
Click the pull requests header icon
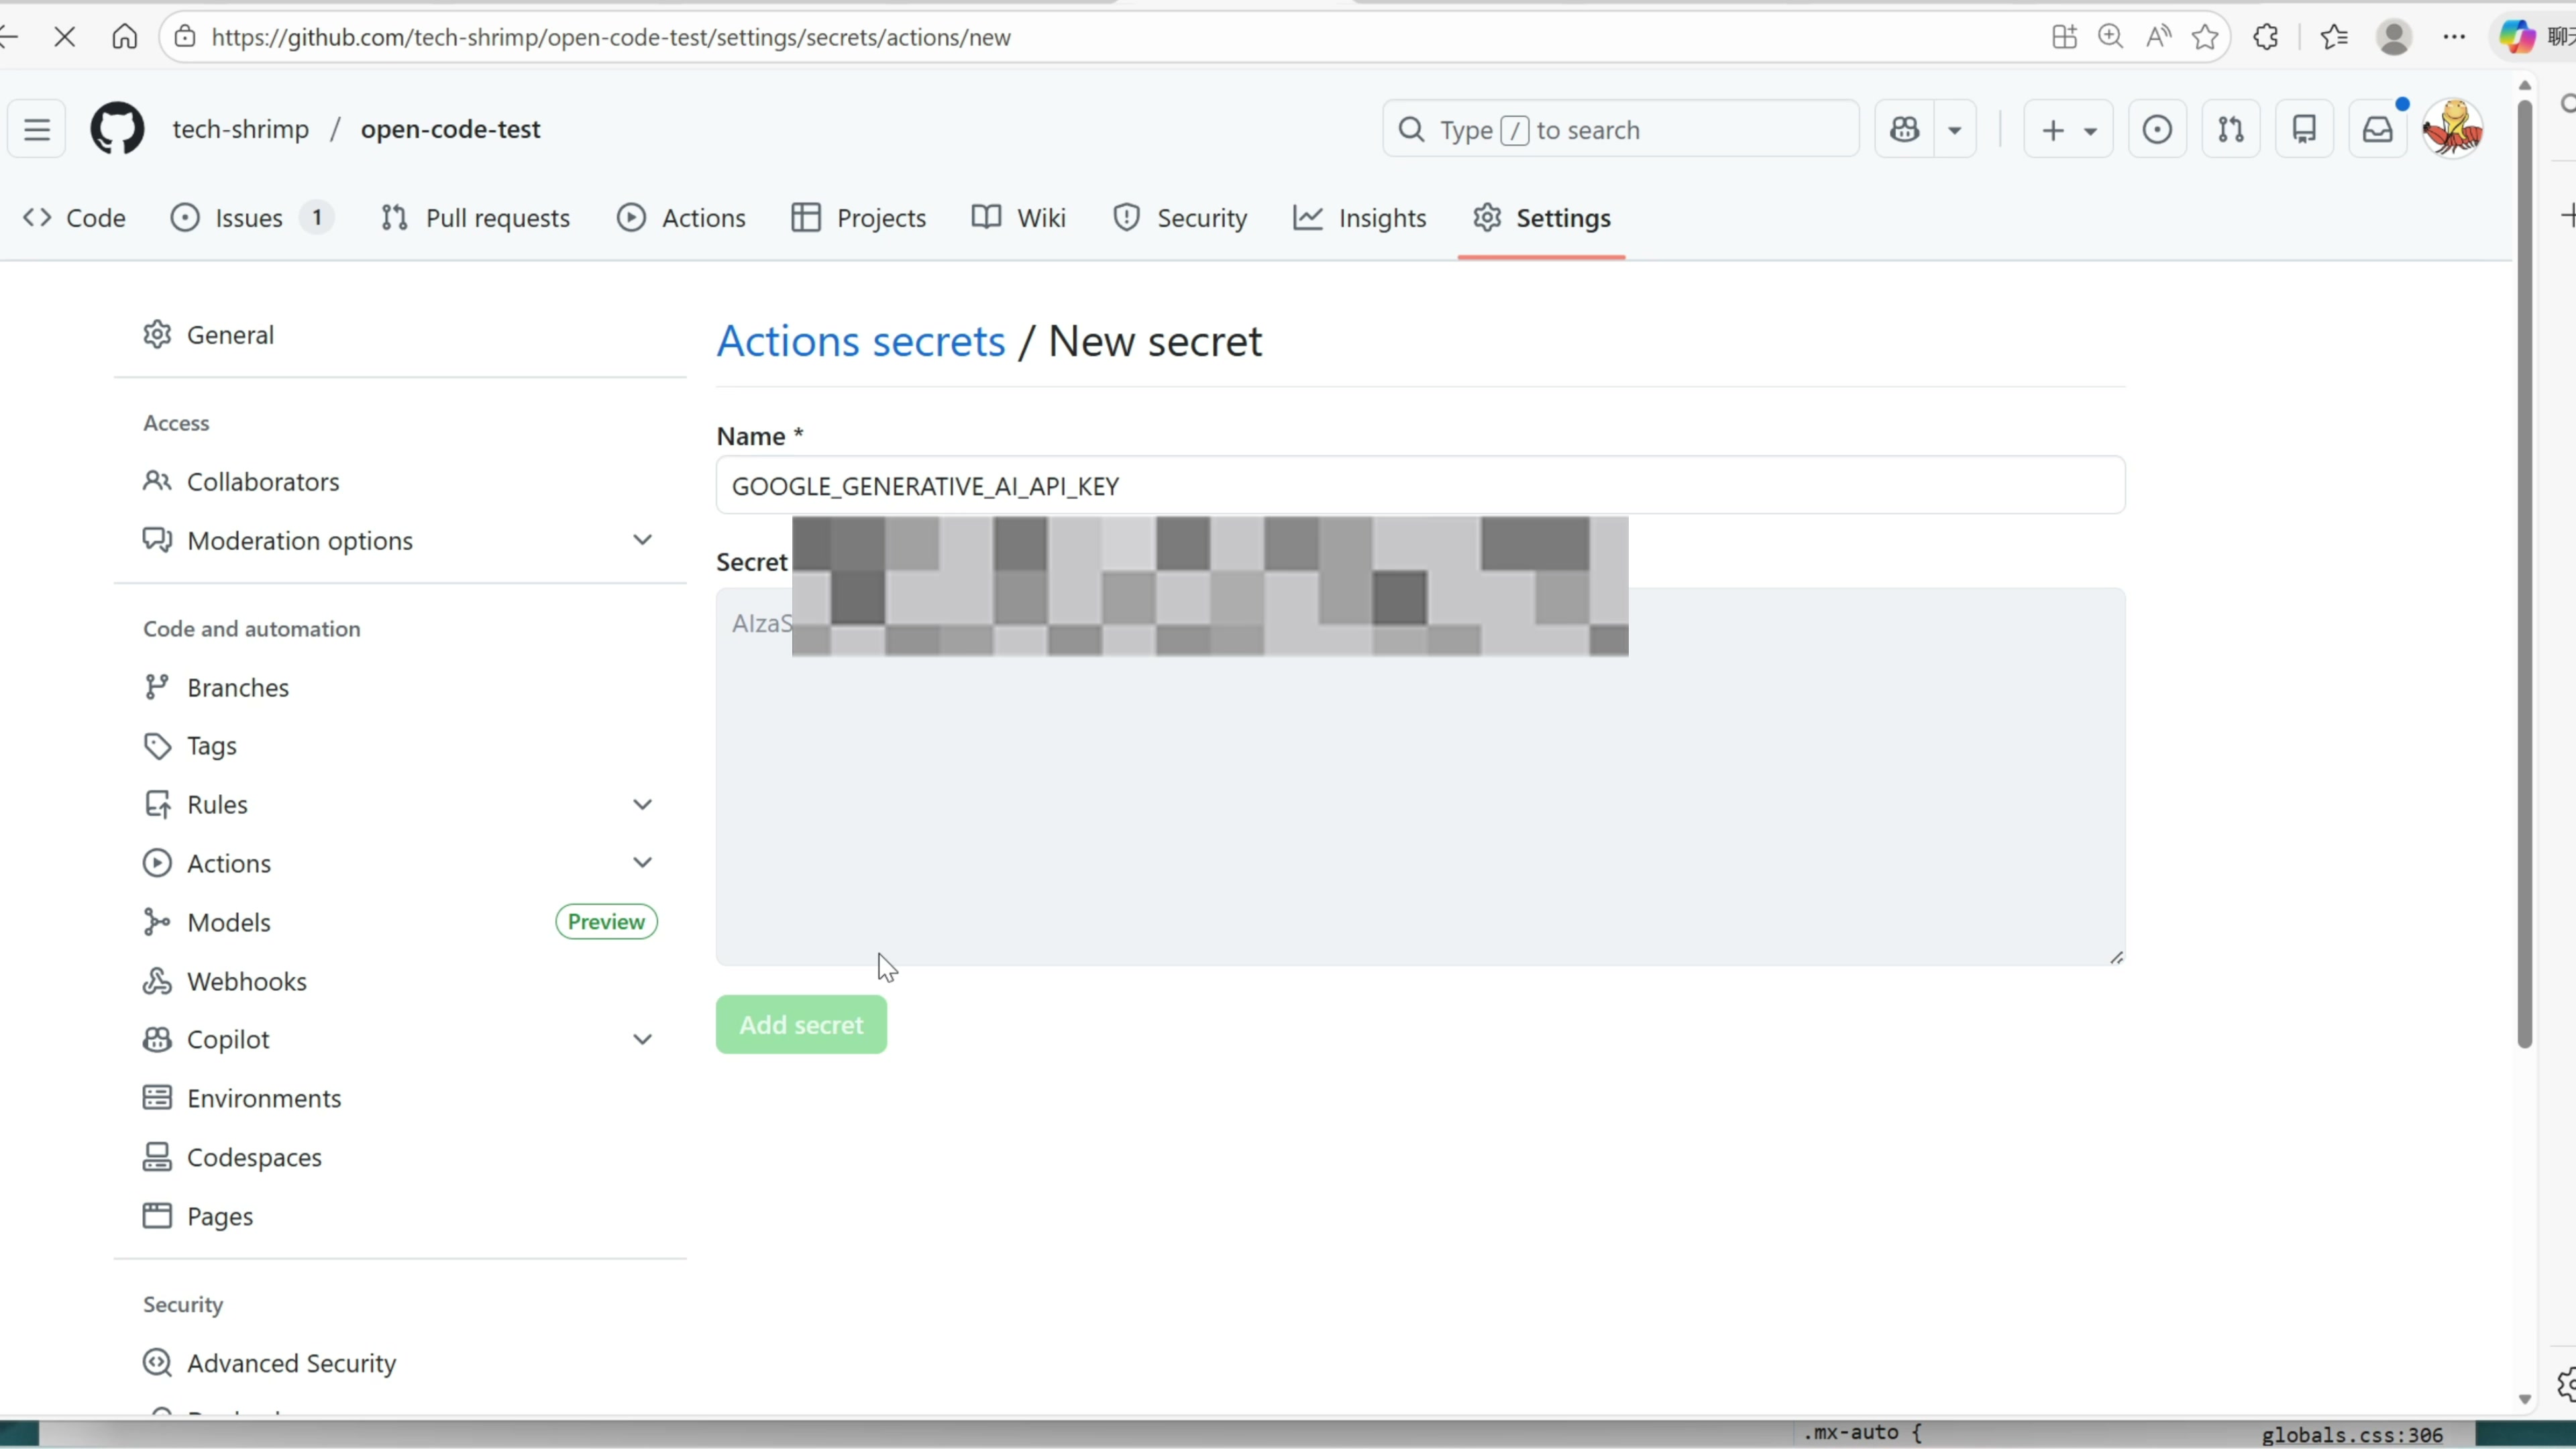[2230, 129]
